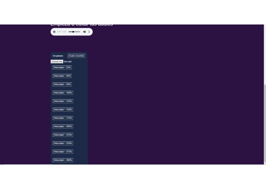Choose the Velocidad = 125% option
Screen dimensions: 266x189
click(63, 101)
